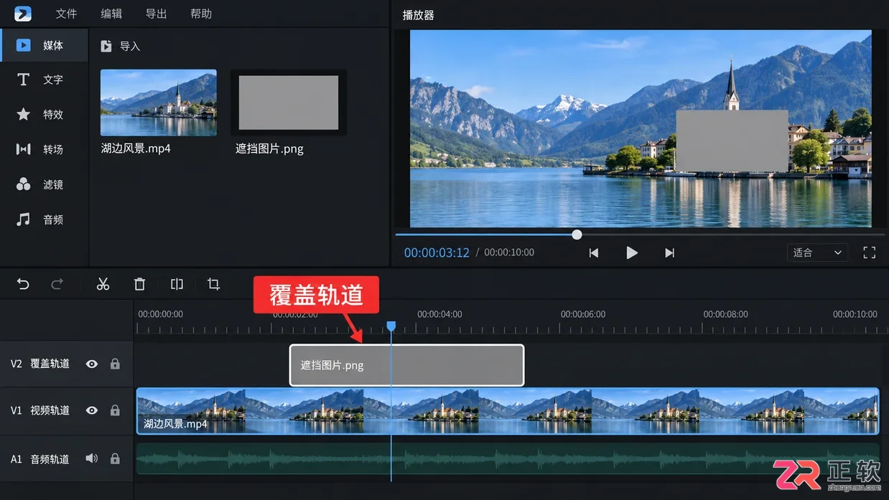Screen dimensions: 889x500
Task: Open the 编辑 menu
Action: 111,14
